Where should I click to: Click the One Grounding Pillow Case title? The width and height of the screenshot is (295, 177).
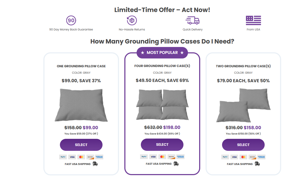pos(81,66)
